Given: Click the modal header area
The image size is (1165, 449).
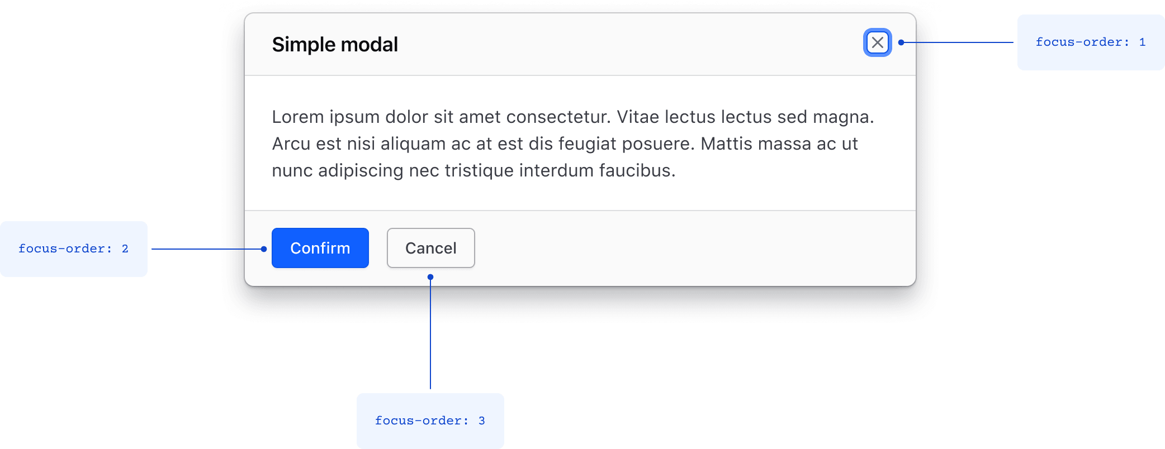Looking at the screenshot, I should point(615,44).
